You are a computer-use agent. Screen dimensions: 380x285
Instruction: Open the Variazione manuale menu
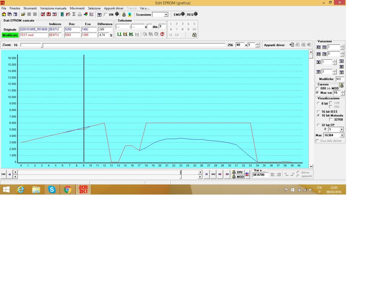pos(53,8)
